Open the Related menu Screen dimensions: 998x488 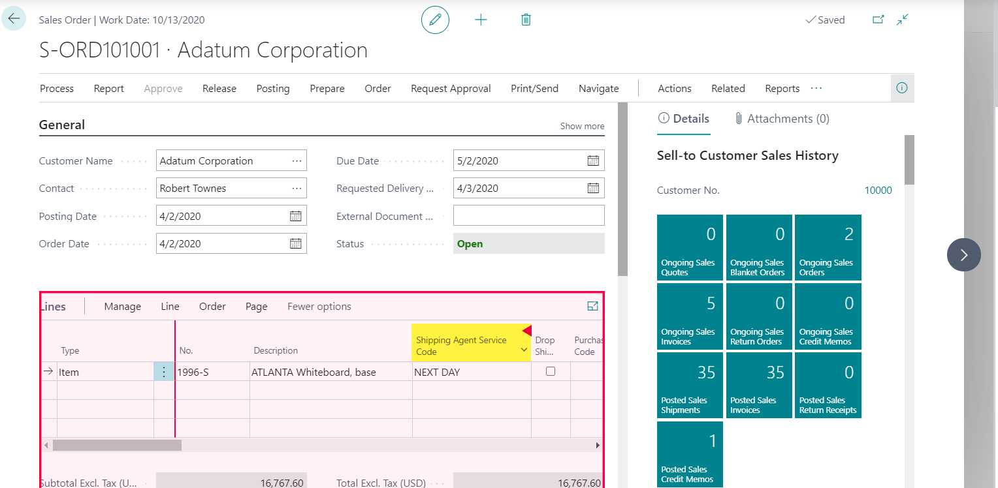coord(728,89)
